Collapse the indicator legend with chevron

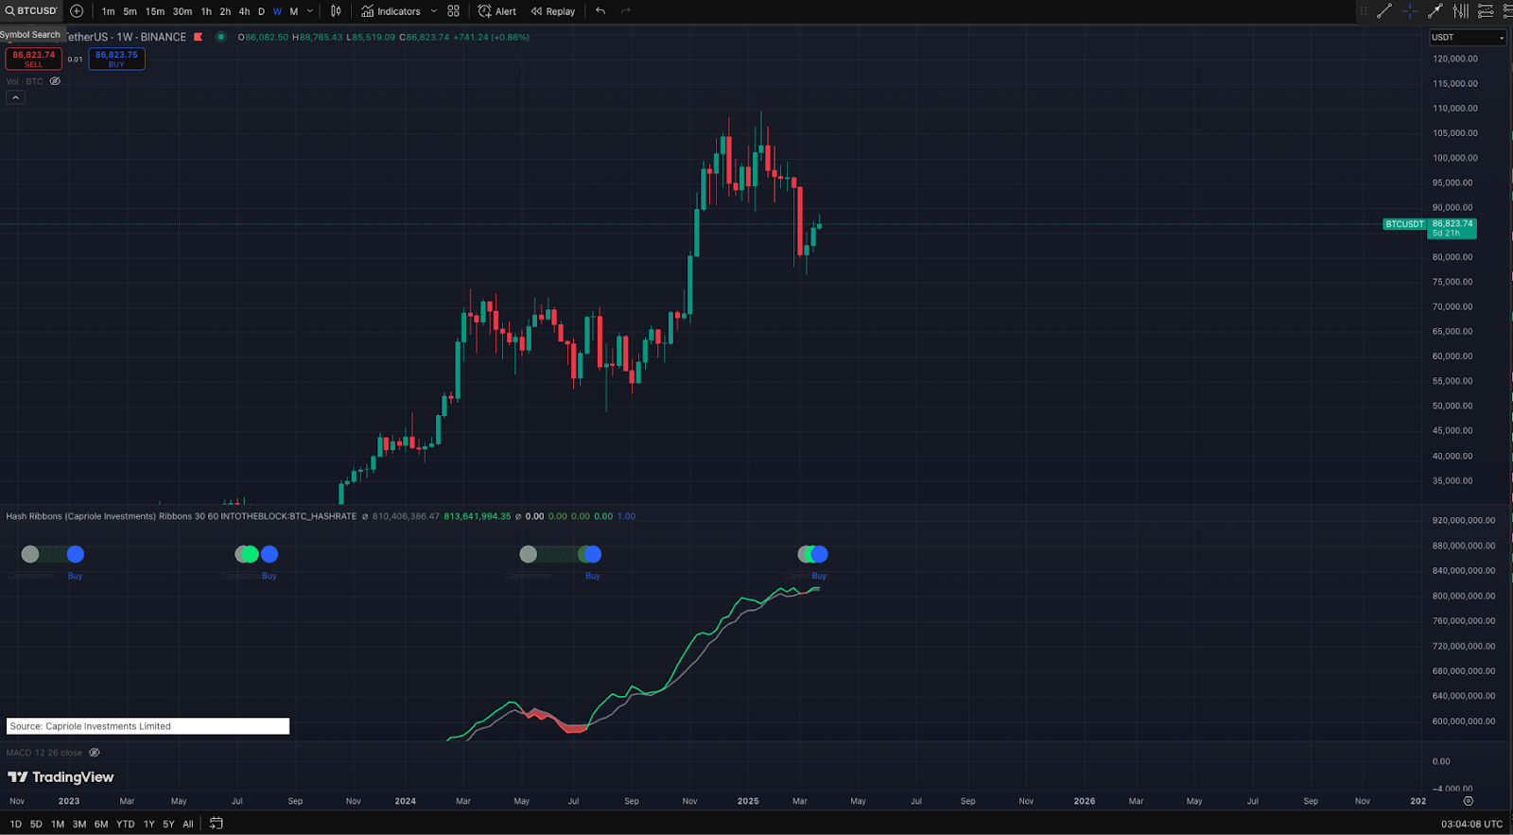point(15,97)
